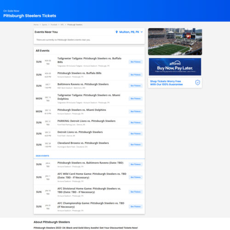The height and width of the screenshot is (230, 230).
Task: Open Football breadcrumb link
Action: tap(54, 25)
